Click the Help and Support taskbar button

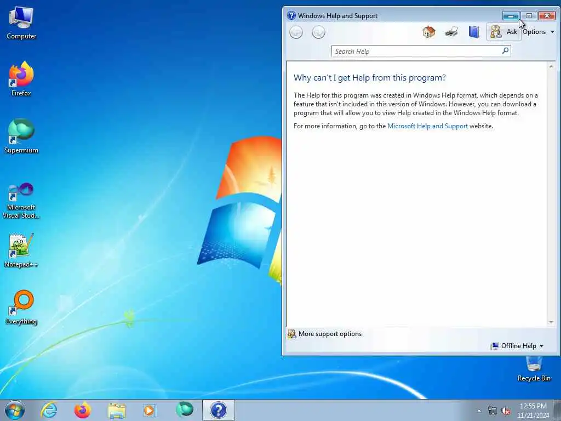click(x=218, y=410)
